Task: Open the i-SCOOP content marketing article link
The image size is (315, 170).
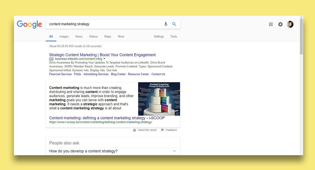Action: 107,118
